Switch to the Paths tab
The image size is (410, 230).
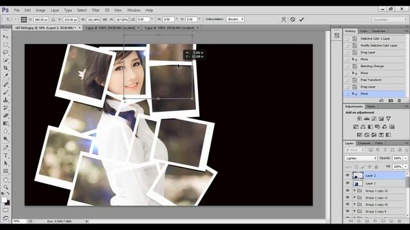(x=379, y=143)
